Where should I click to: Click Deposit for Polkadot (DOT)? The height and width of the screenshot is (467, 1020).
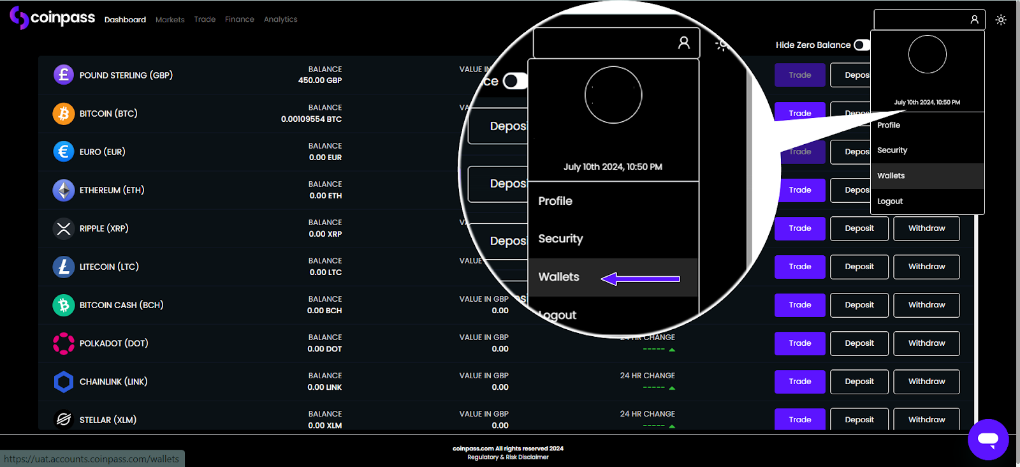point(859,343)
